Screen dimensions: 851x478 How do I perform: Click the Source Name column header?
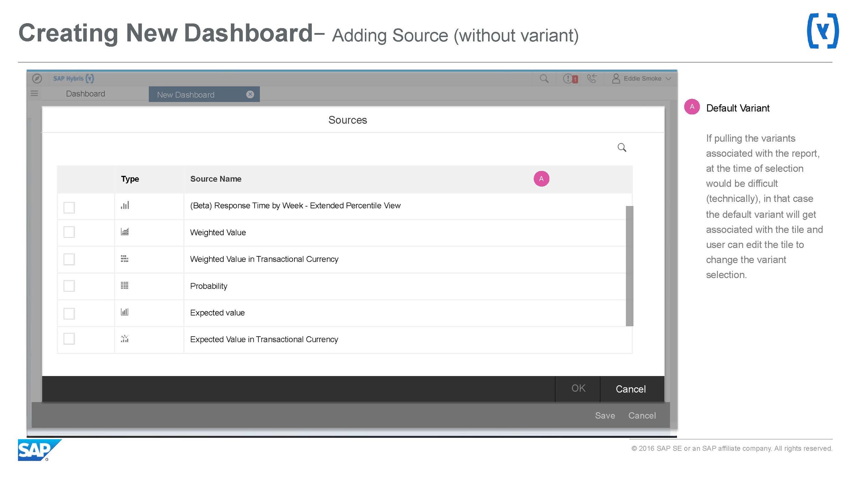(x=216, y=179)
